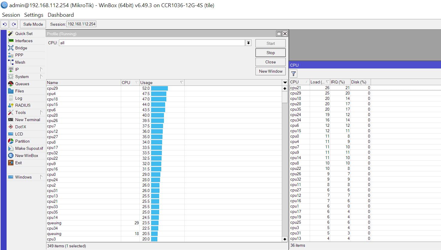Open the Session menu

11,15
